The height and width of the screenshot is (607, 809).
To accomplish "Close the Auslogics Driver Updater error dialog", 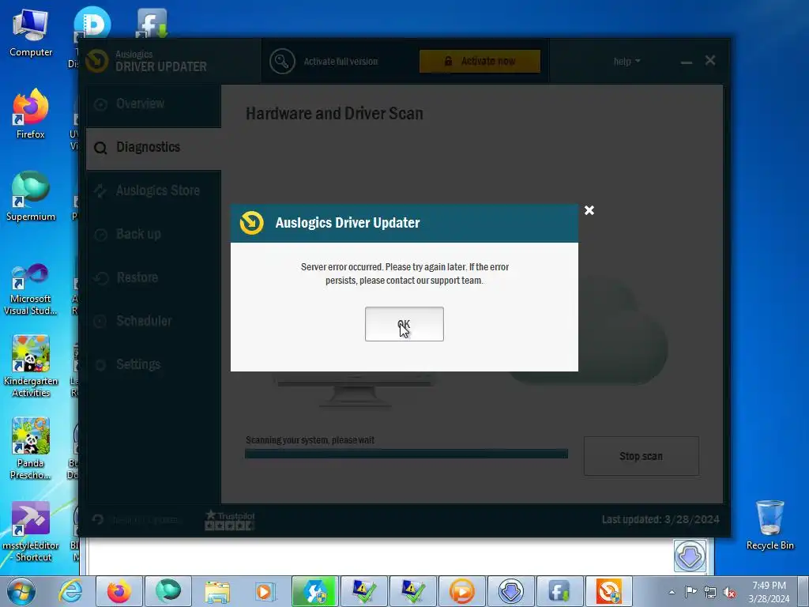I will 589,210.
